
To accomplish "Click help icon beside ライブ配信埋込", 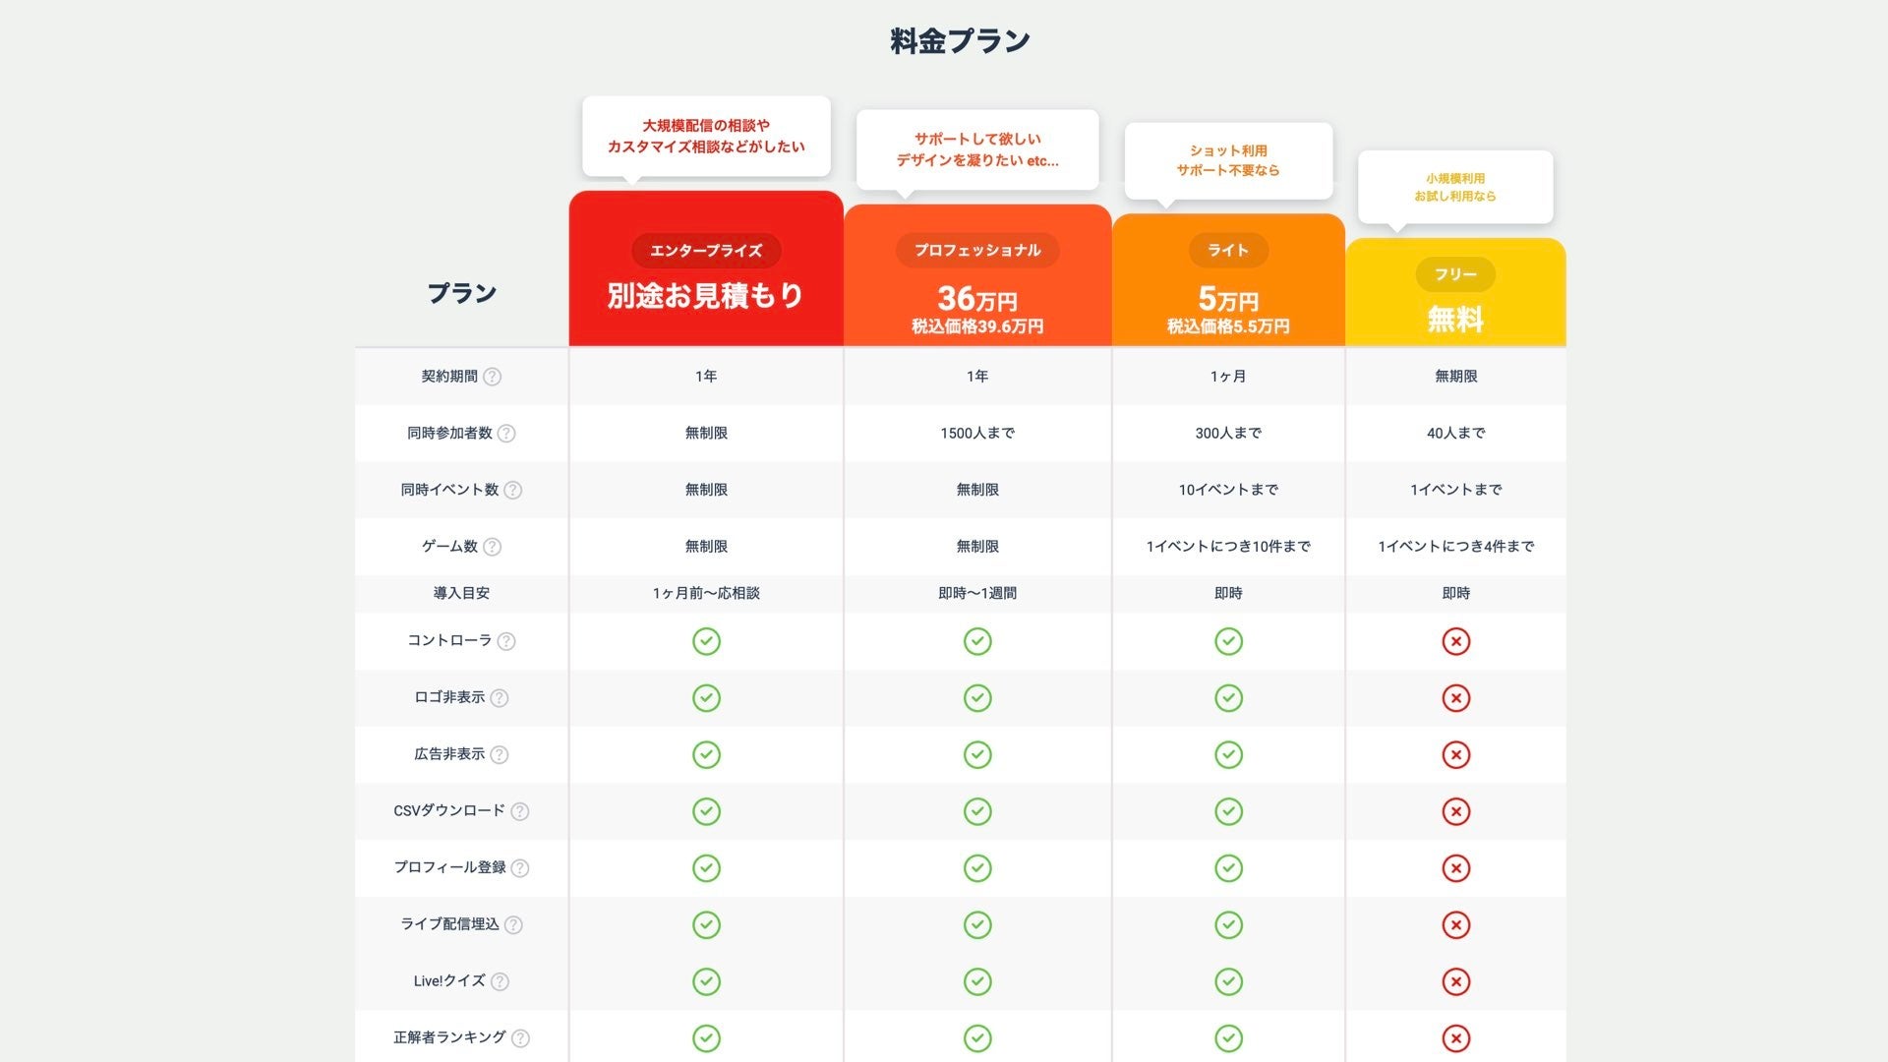I will pos(513,925).
